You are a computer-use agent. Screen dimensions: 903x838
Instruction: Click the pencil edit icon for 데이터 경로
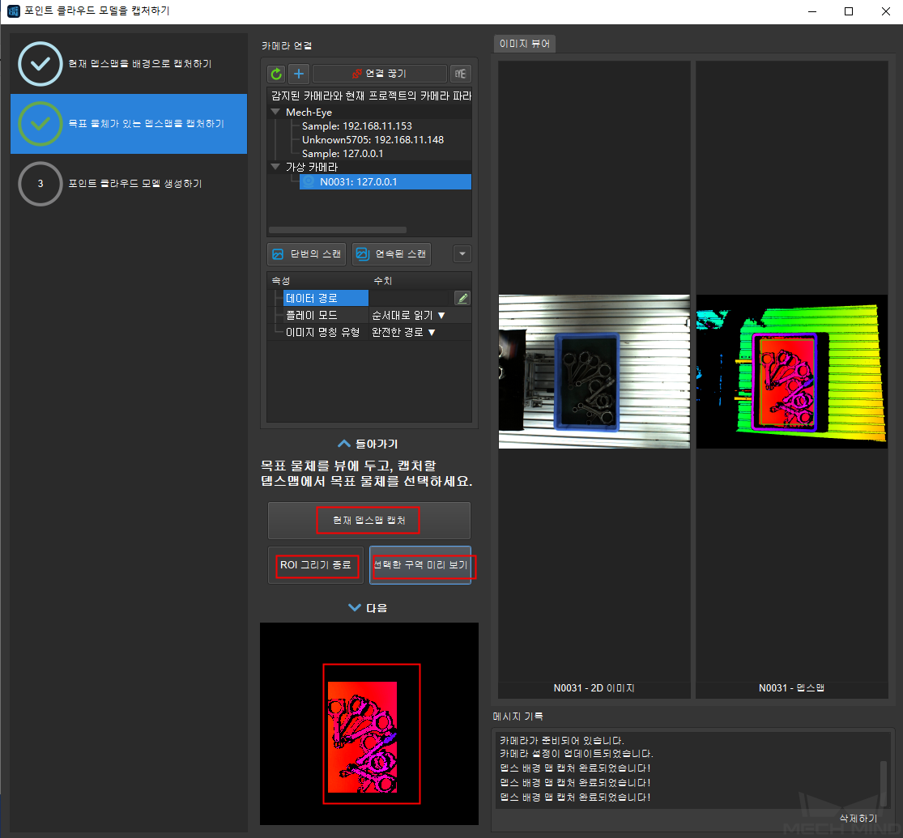[x=462, y=298]
